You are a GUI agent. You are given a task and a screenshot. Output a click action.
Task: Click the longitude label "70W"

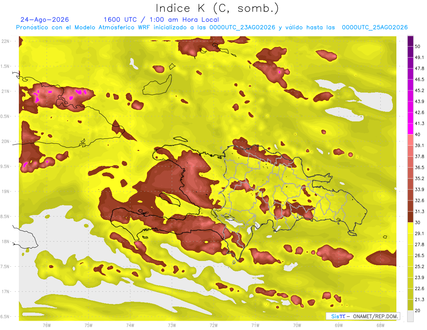click(x=297, y=325)
